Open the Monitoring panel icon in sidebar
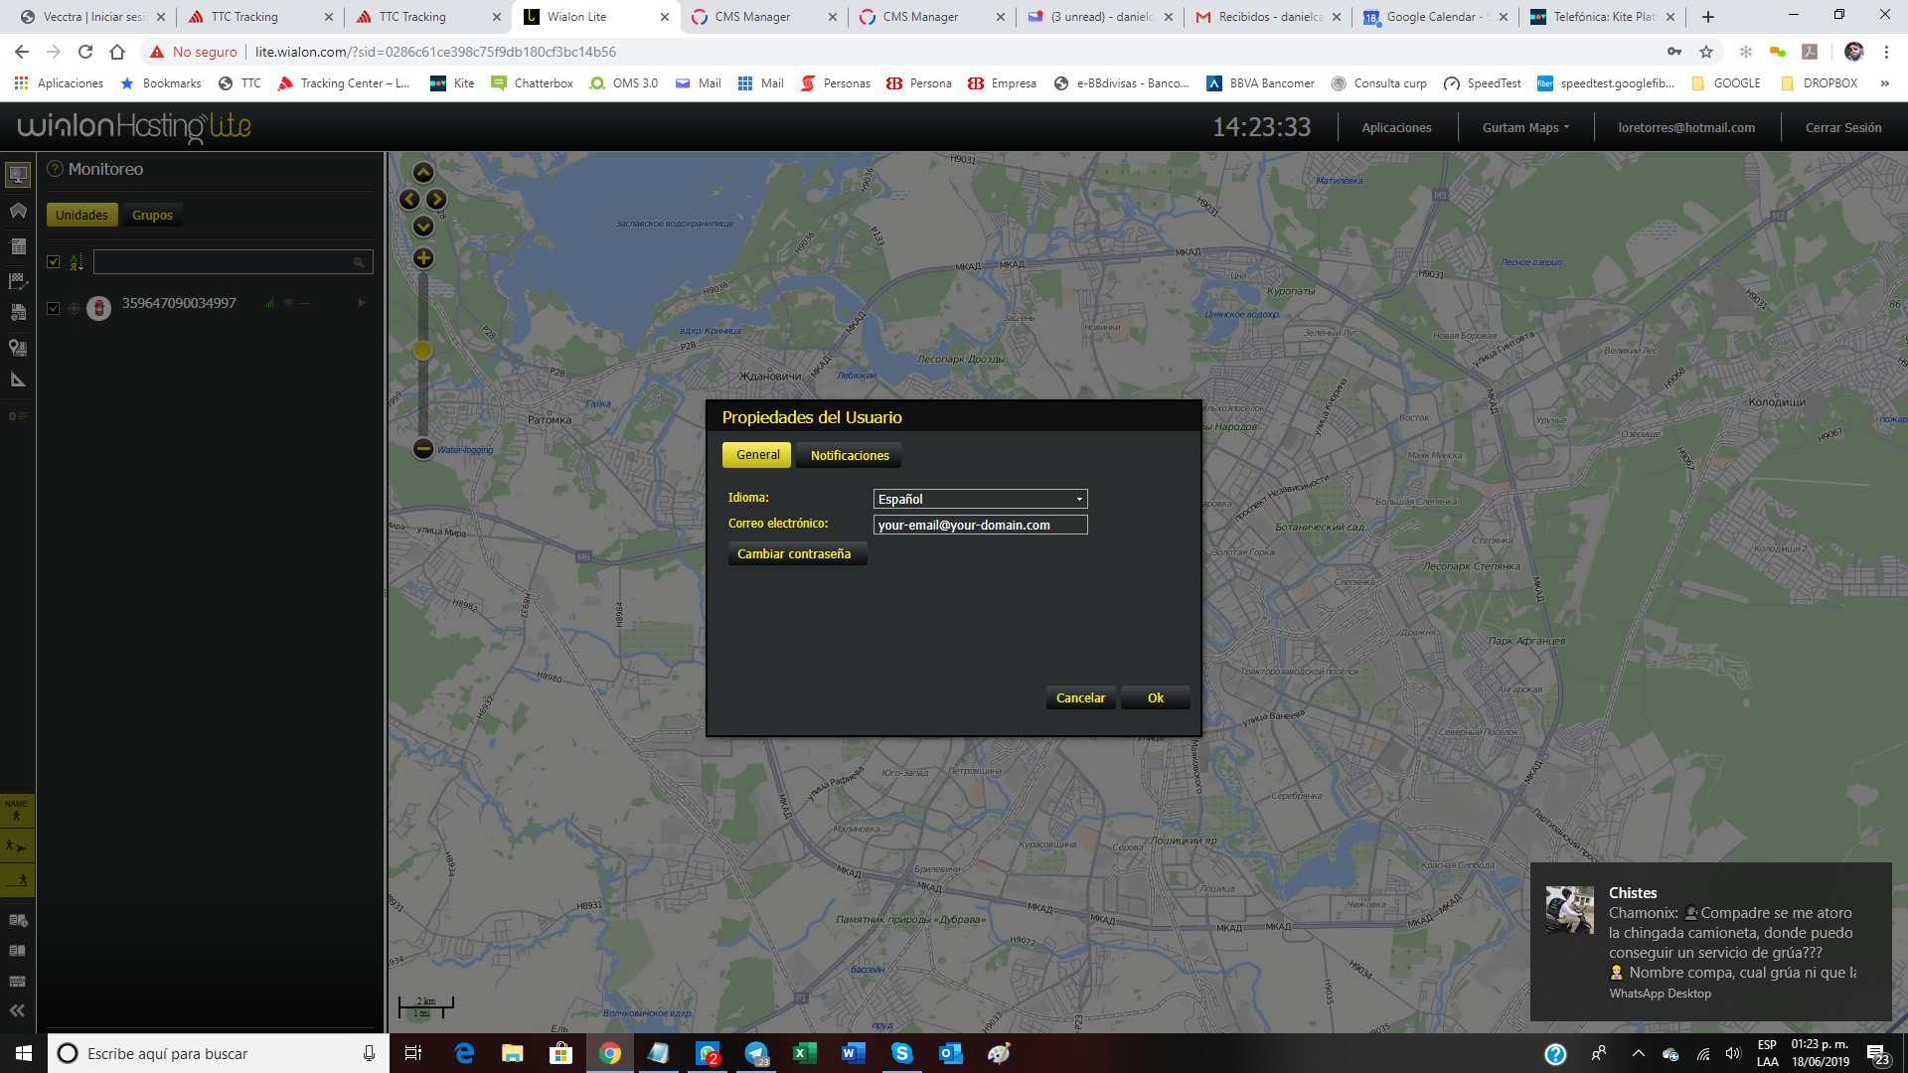Screen dimensions: 1908x1073 (x=18, y=175)
